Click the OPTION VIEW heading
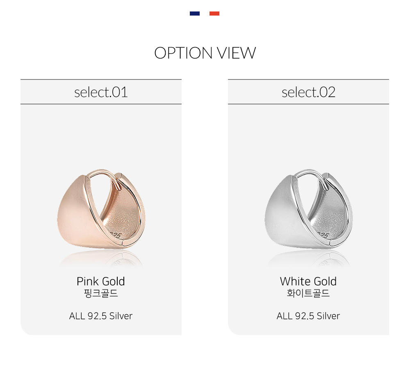The height and width of the screenshot is (376, 410). [x=205, y=53]
